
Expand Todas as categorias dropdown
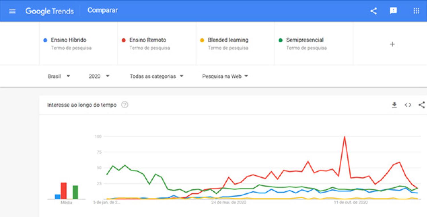pyautogui.click(x=156, y=76)
